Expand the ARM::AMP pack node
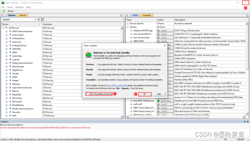The image size is (250, 141). [131, 41]
